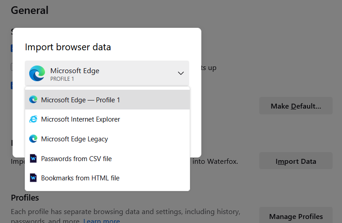Choose Microsoft Edge — Profile 1 option
This screenshot has height=223, width=342.
click(x=107, y=100)
